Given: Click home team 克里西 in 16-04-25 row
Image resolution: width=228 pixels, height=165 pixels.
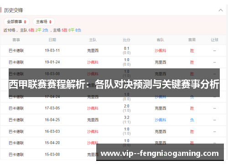Looking at the screenshot, I should [x=93, y=120].
